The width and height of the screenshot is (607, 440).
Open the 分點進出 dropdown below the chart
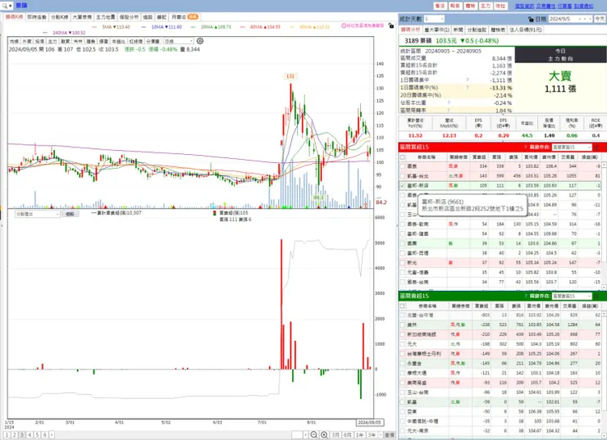(37, 214)
